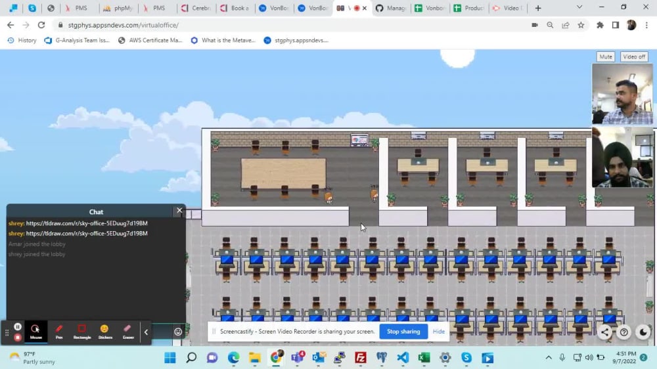This screenshot has height=369, width=657.
Task: Open the zoom magnifier icon in address bar
Action: coord(550,25)
